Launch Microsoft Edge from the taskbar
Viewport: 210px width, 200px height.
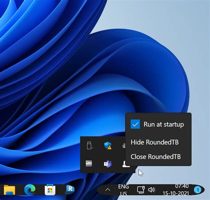coord(30,190)
